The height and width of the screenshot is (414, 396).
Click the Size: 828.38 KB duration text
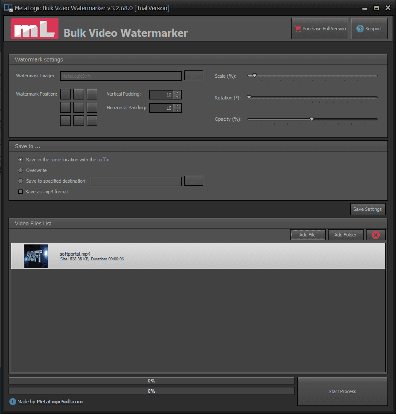[92, 259]
